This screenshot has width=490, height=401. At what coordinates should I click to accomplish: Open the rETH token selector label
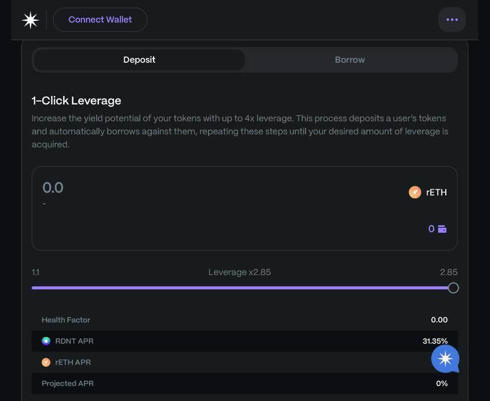436,192
